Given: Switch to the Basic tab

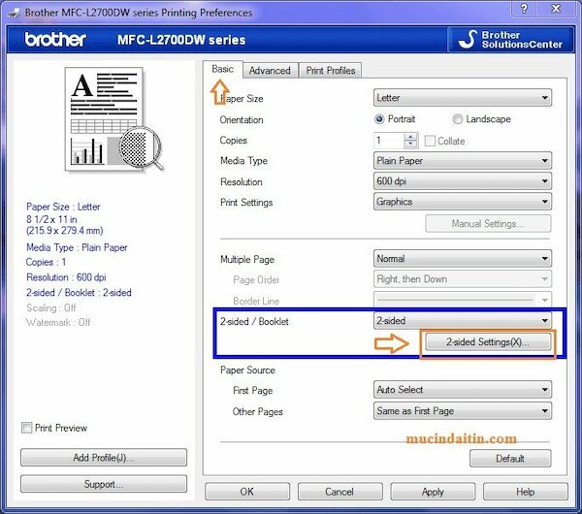Looking at the screenshot, I should pos(223,69).
